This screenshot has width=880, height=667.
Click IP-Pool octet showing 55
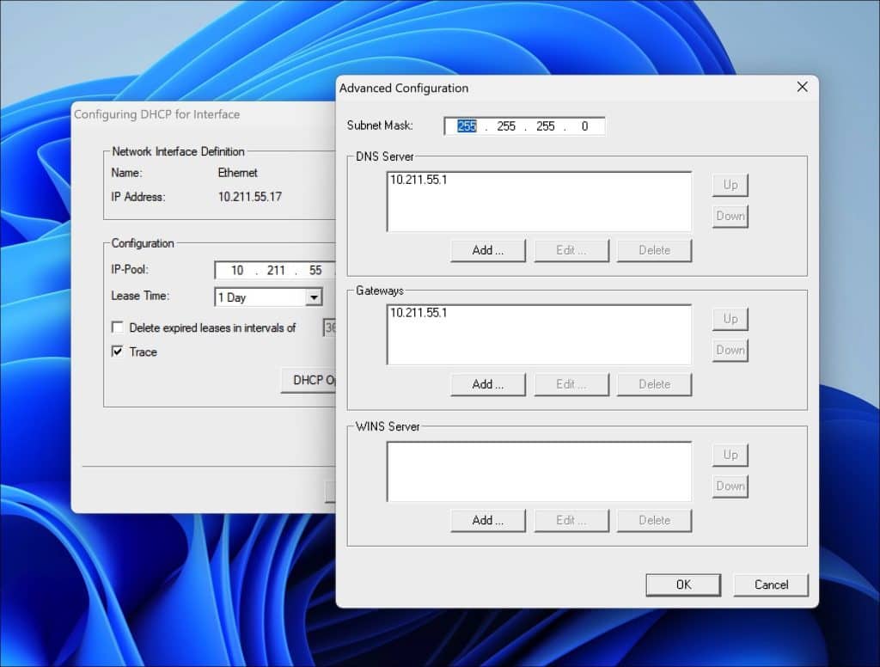point(315,271)
